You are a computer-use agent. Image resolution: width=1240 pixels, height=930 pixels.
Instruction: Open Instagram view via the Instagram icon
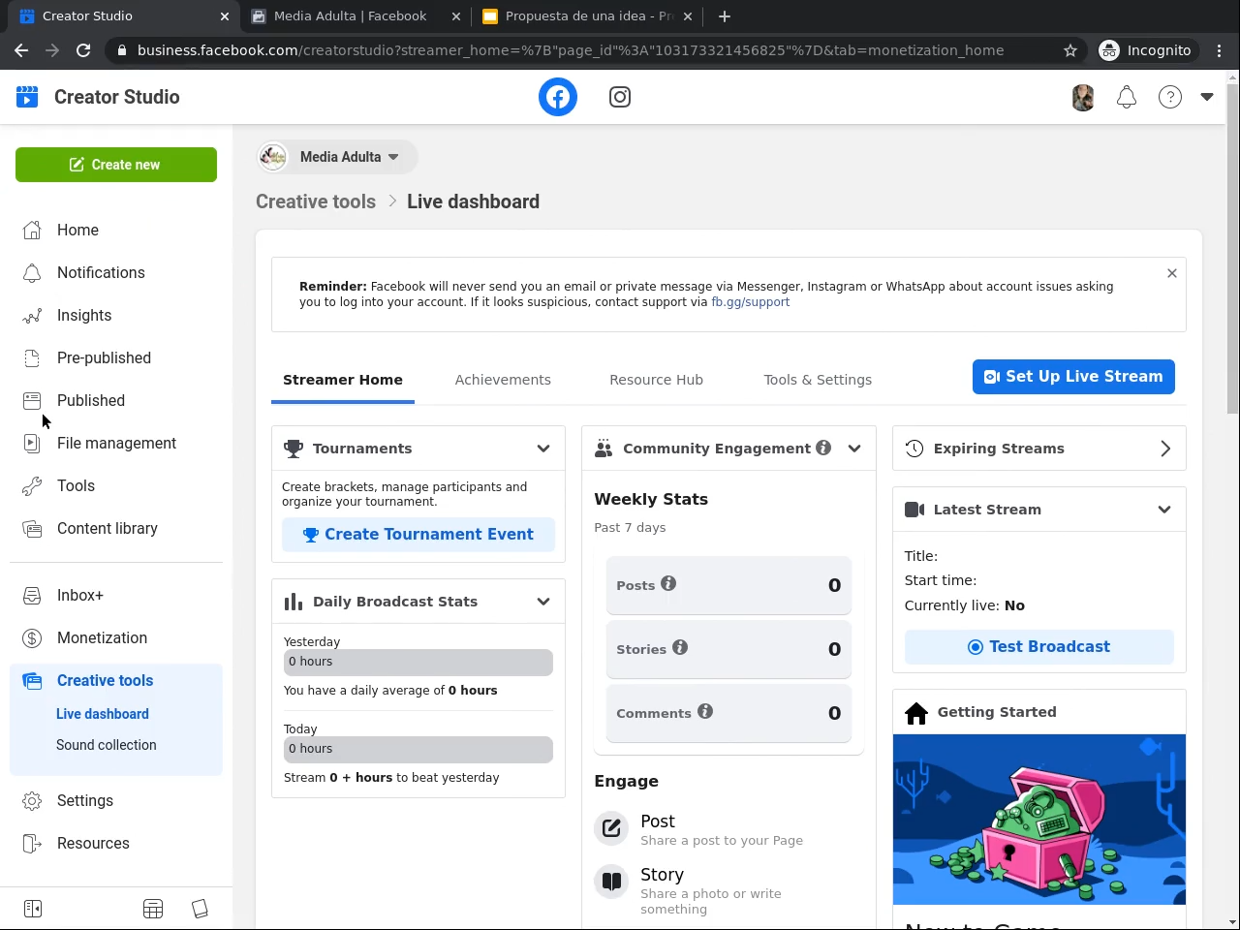pos(620,97)
